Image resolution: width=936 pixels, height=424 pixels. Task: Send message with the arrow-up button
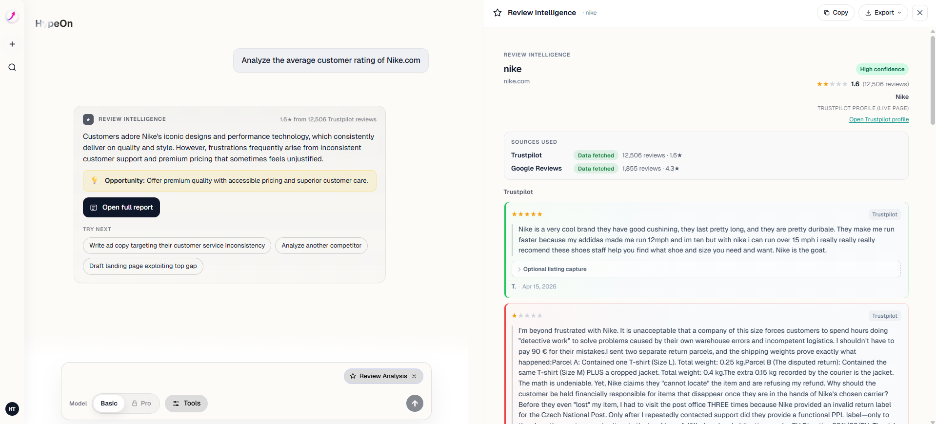pos(415,403)
